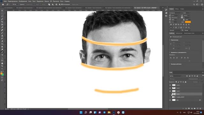Select the Magic Wand tool

(2, 19)
